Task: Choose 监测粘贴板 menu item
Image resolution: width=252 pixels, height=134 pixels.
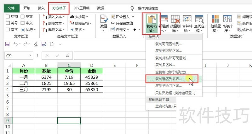Action: point(161,106)
